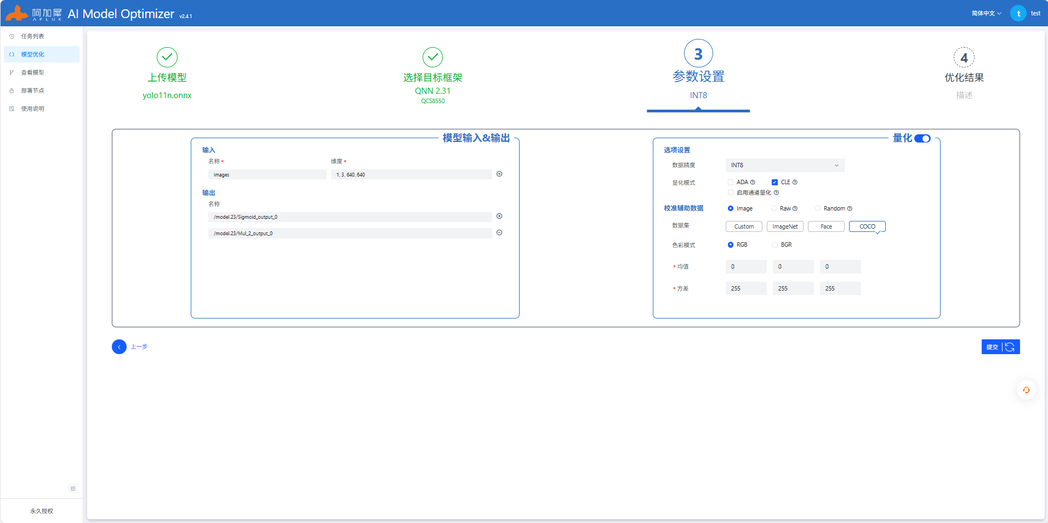Enable the 启用通道量化 checkbox
Viewport: 1048px width, 523px height.
(731, 193)
